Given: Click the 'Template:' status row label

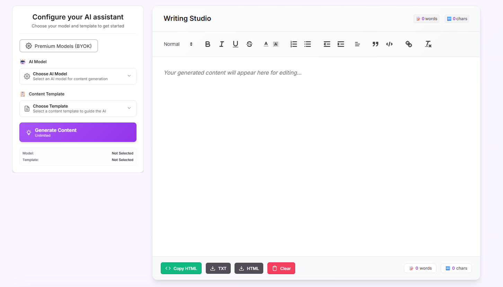Looking at the screenshot, I should [31, 160].
